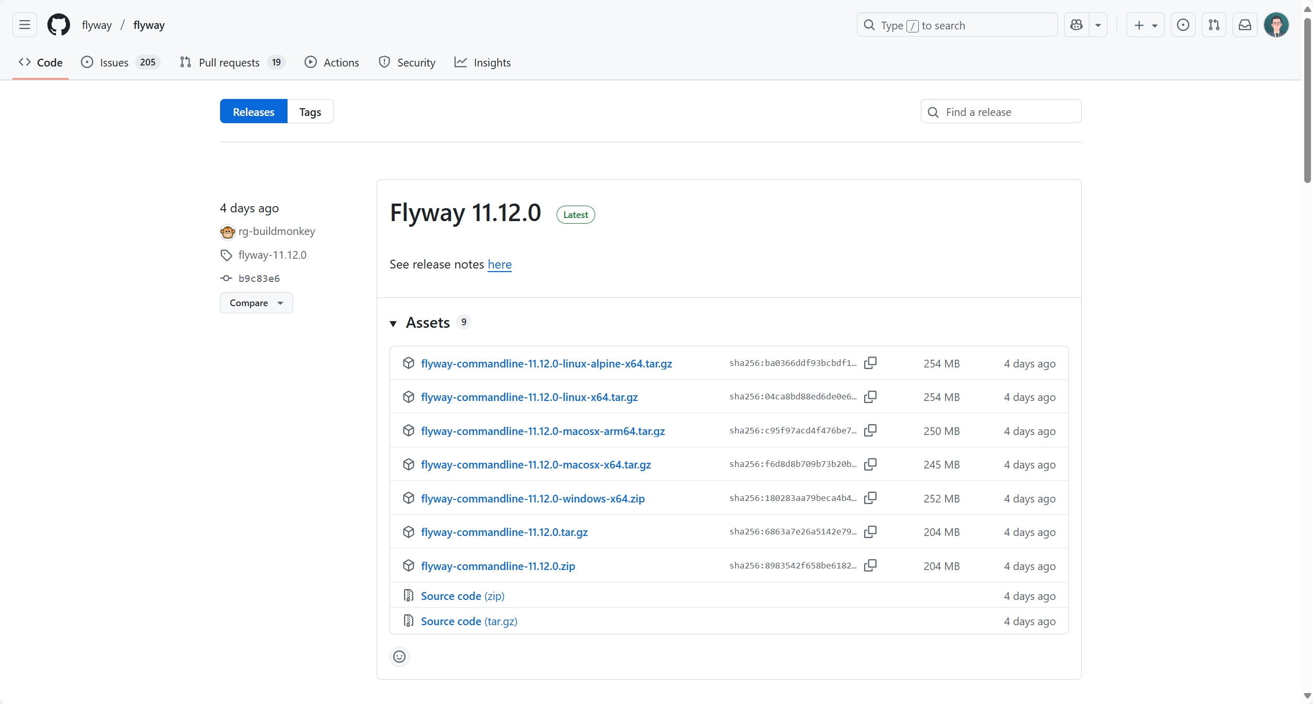The image size is (1313, 704).
Task: Open the flyway-11.12.0 tag link
Action: (x=273, y=255)
